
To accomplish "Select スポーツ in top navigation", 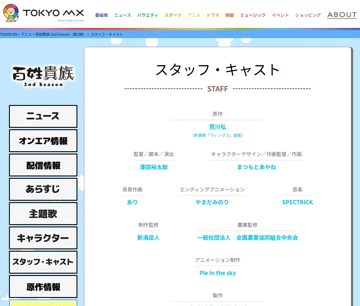I will pyautogui.click(x=173, y=15).
